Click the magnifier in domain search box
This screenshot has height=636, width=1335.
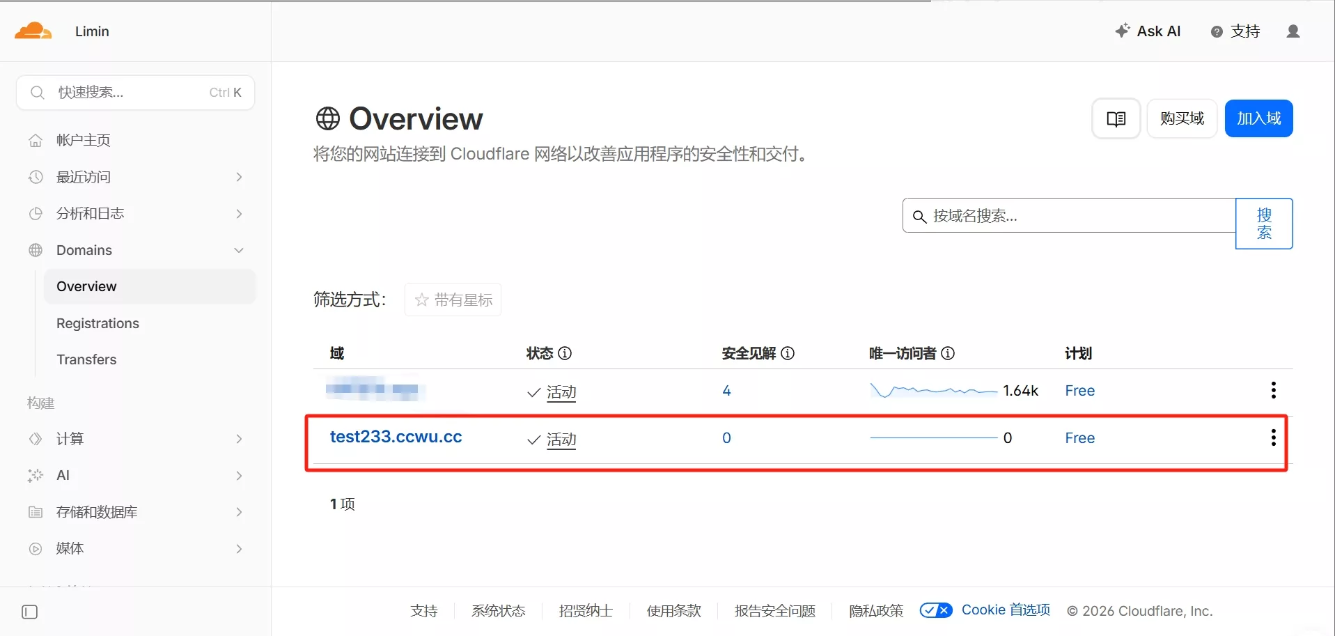[x=919, y=217]
